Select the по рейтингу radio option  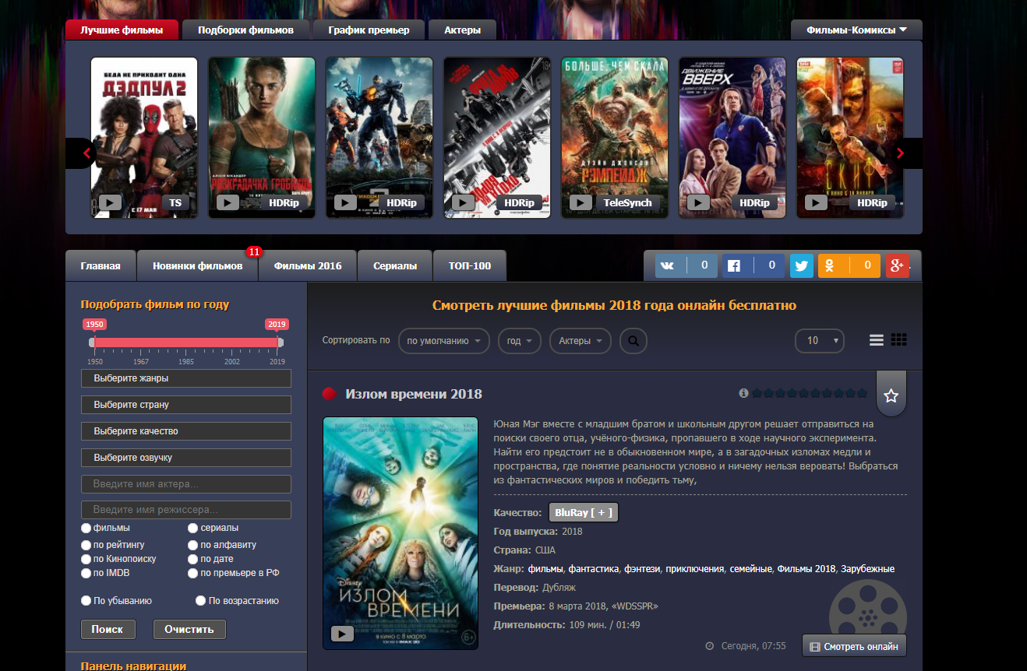pyautogui.click(x=86, y=545)
